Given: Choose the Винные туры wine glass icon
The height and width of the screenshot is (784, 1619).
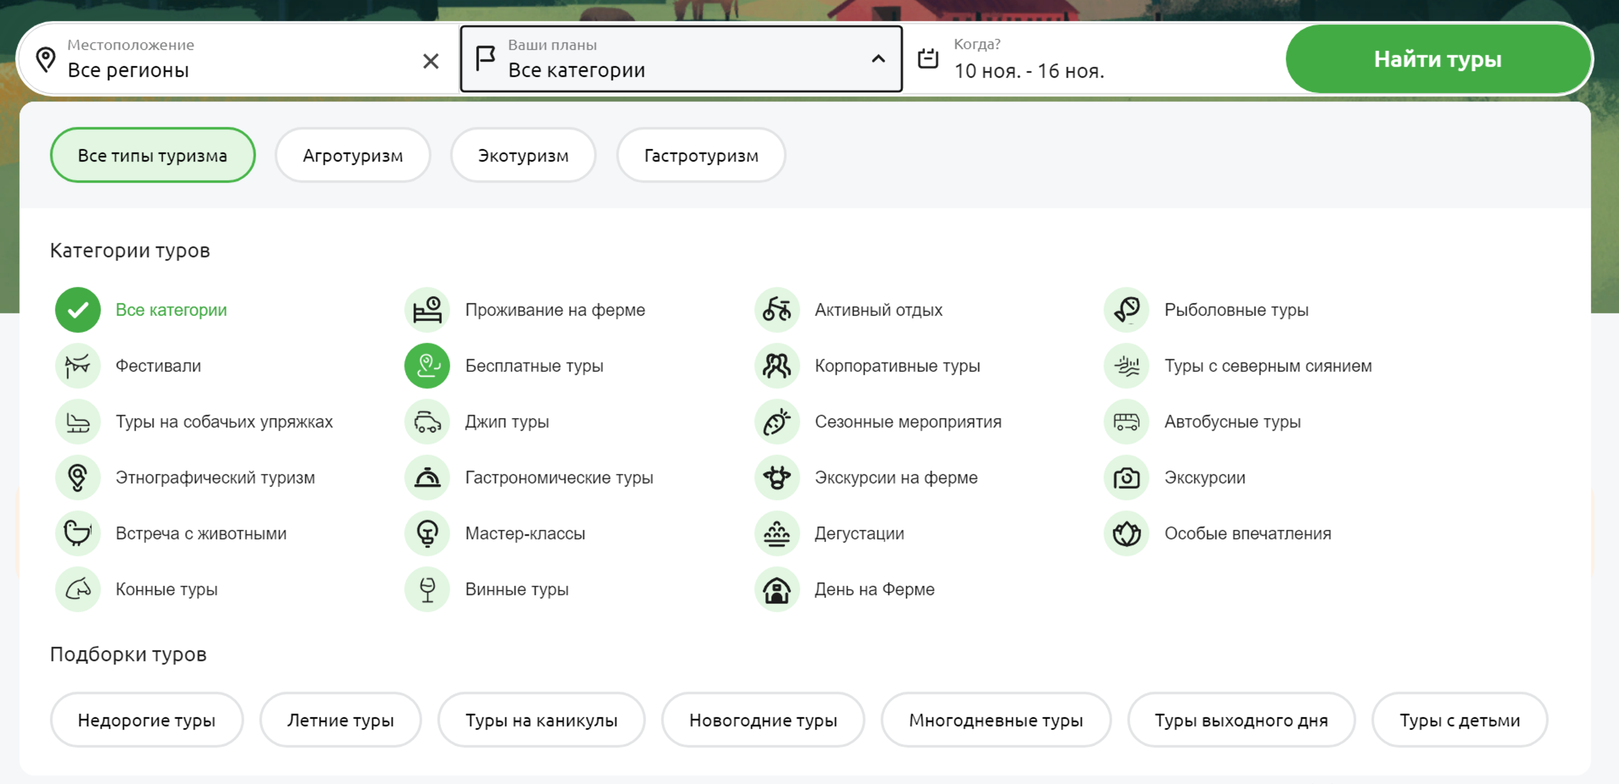Looking at the screenshot, I should click(427, 589).
